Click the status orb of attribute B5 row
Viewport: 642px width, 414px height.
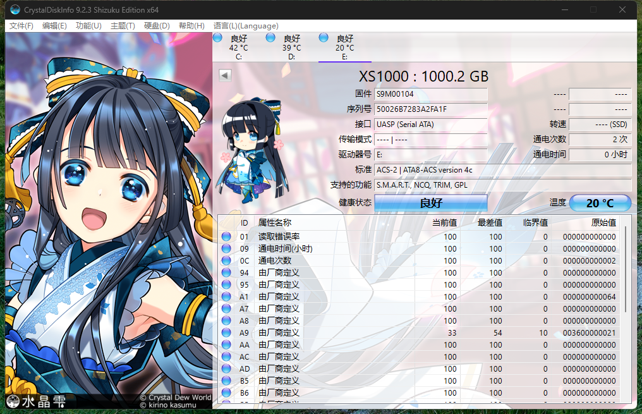click(x=226, y=381)
